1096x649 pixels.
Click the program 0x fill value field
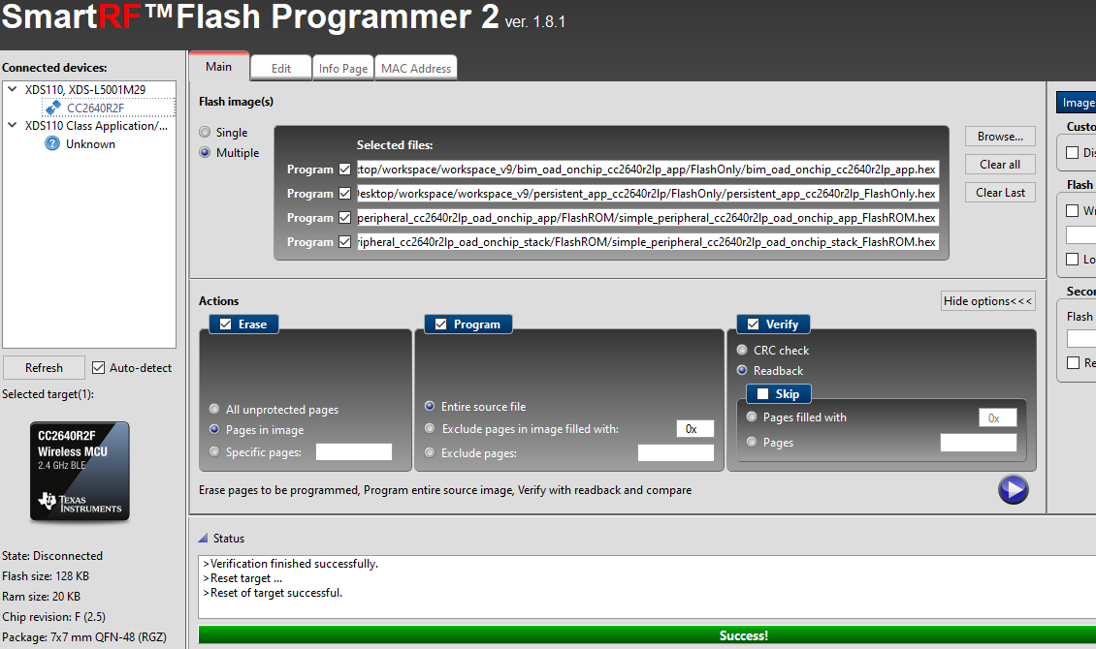[694, 428]
